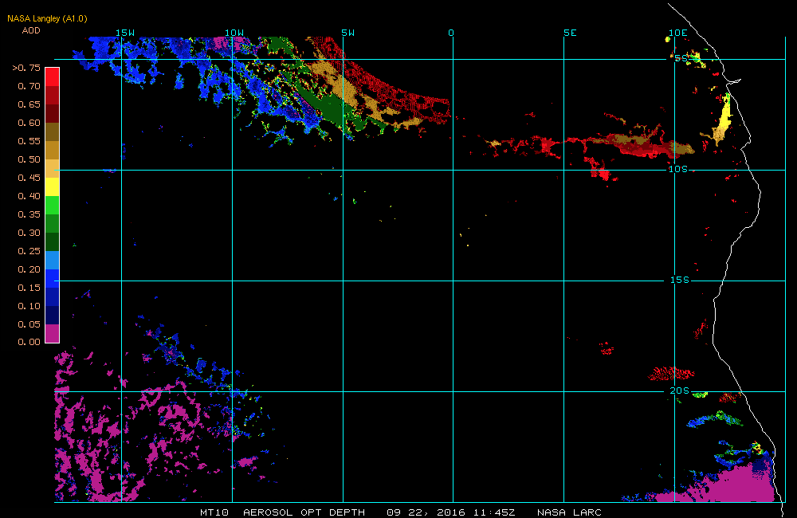This screenshot has height=518, width=797.
Task: Select the 0.60 legend value label
Action: coord(29,123)
